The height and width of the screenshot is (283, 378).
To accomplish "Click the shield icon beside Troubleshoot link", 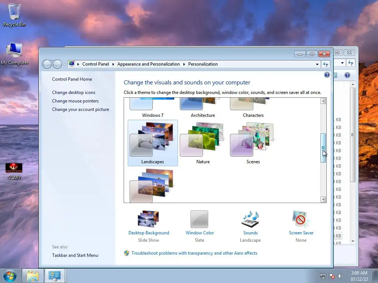I will click(127, 253).
